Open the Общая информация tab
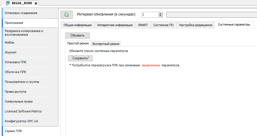257x136 pixels. 77,25
